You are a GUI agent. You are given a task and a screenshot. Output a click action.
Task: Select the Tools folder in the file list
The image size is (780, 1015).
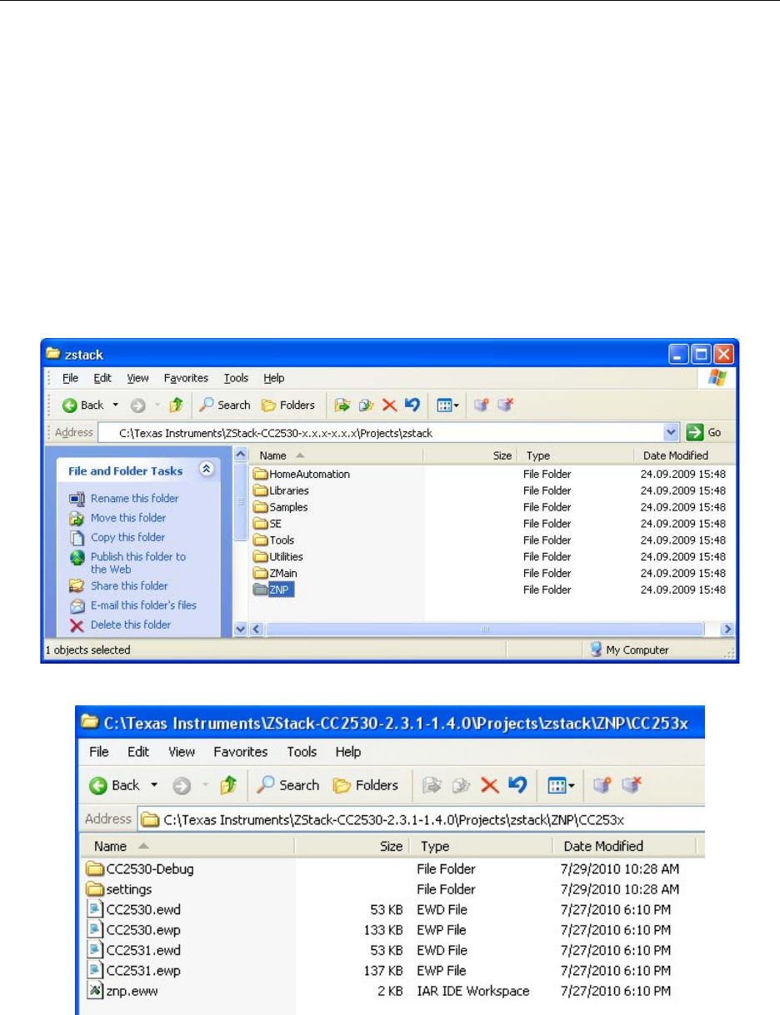tap(274, 540)
